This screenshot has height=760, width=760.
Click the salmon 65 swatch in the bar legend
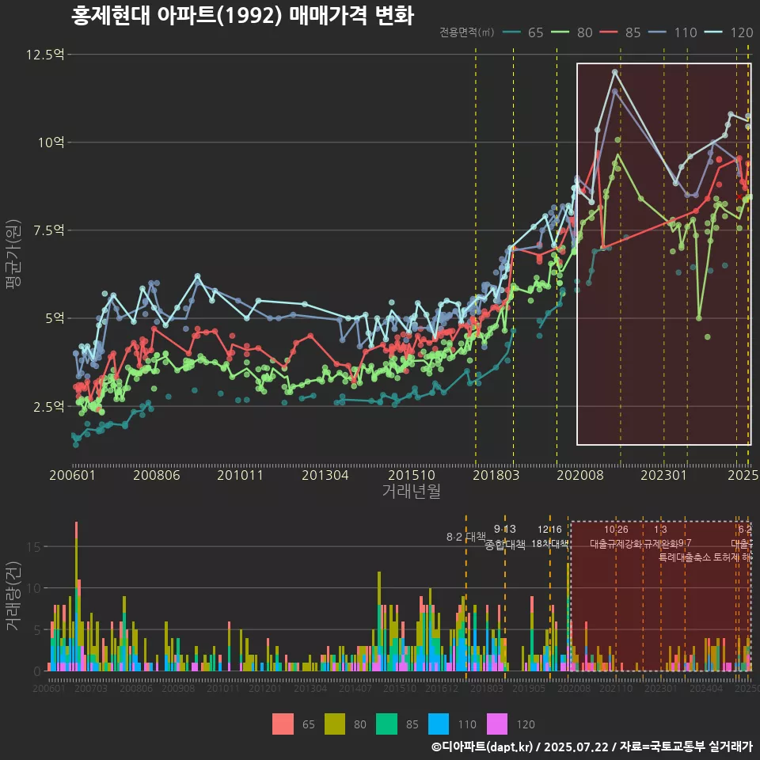(x=283, y=724)
